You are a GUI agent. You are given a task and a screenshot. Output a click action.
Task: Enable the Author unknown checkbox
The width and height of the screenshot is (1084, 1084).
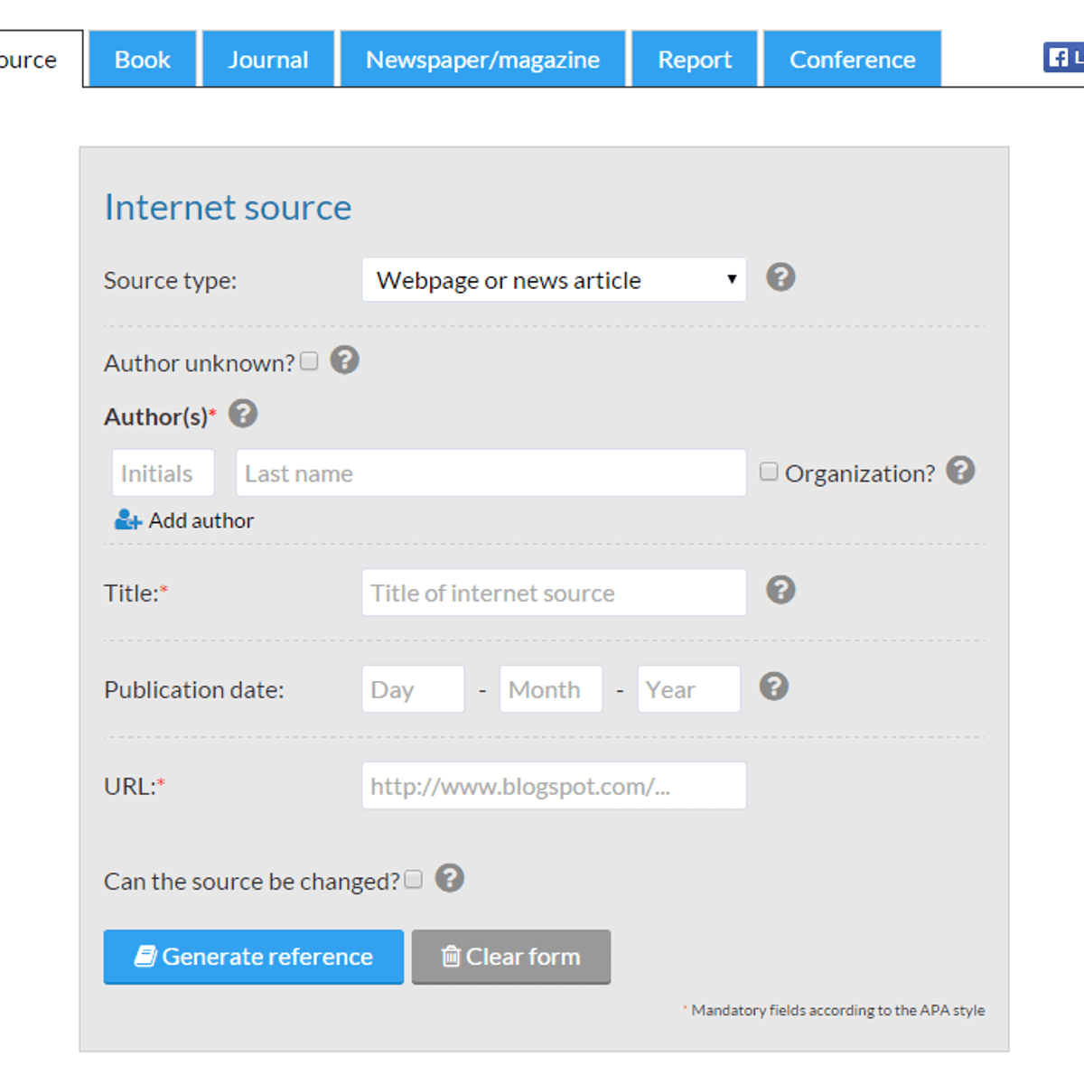pos(310,361)
